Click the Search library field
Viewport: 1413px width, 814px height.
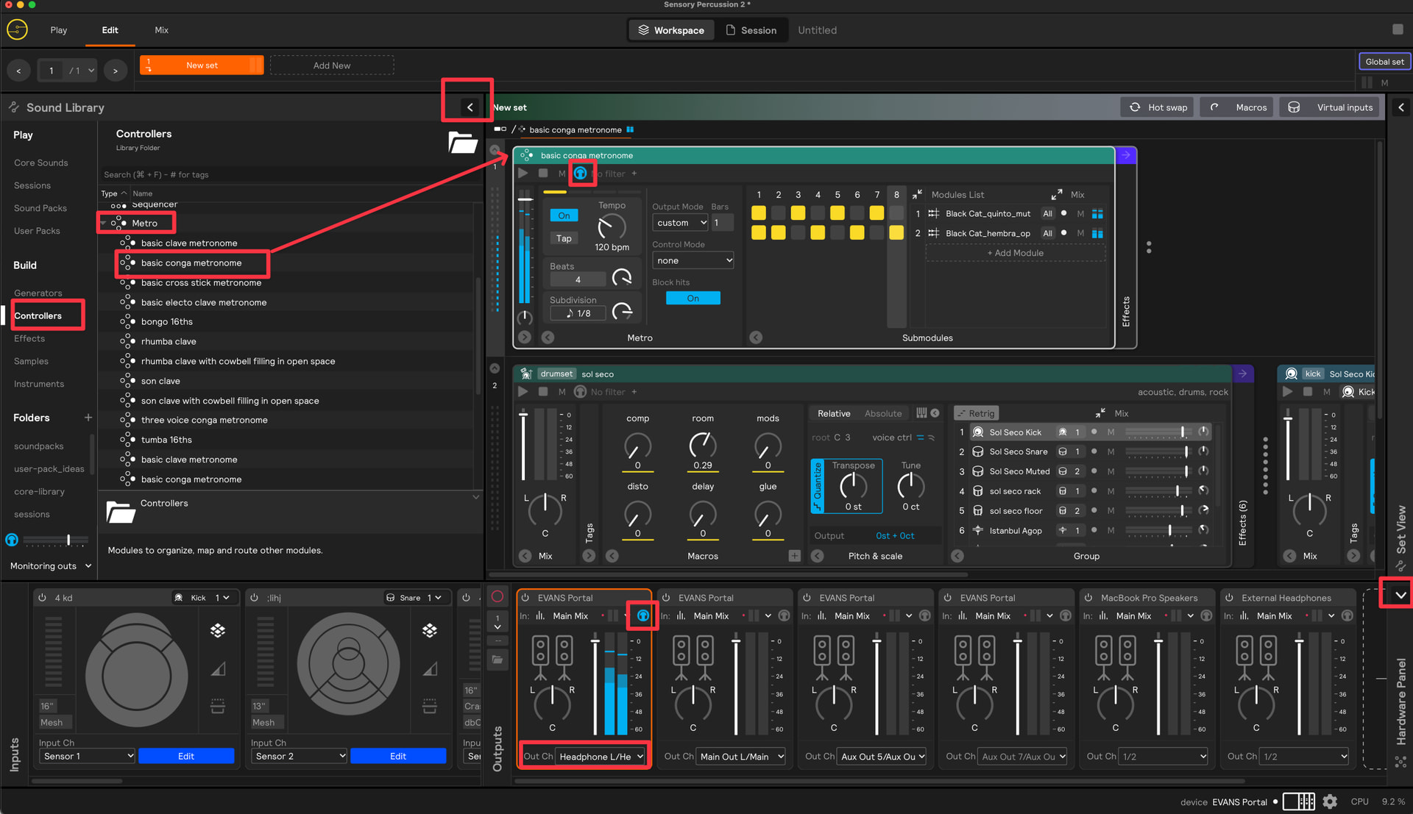point(291,175)
